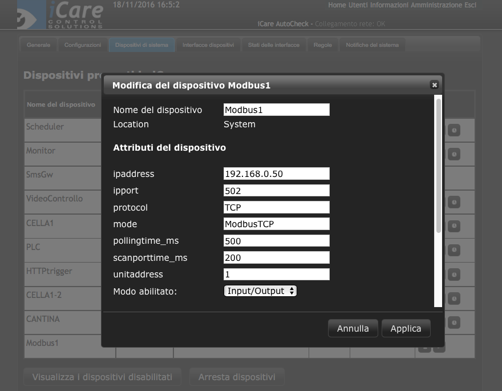Click the Modbus1 device name in table
This screenshot has height=391, width=502.
[42, 343]
